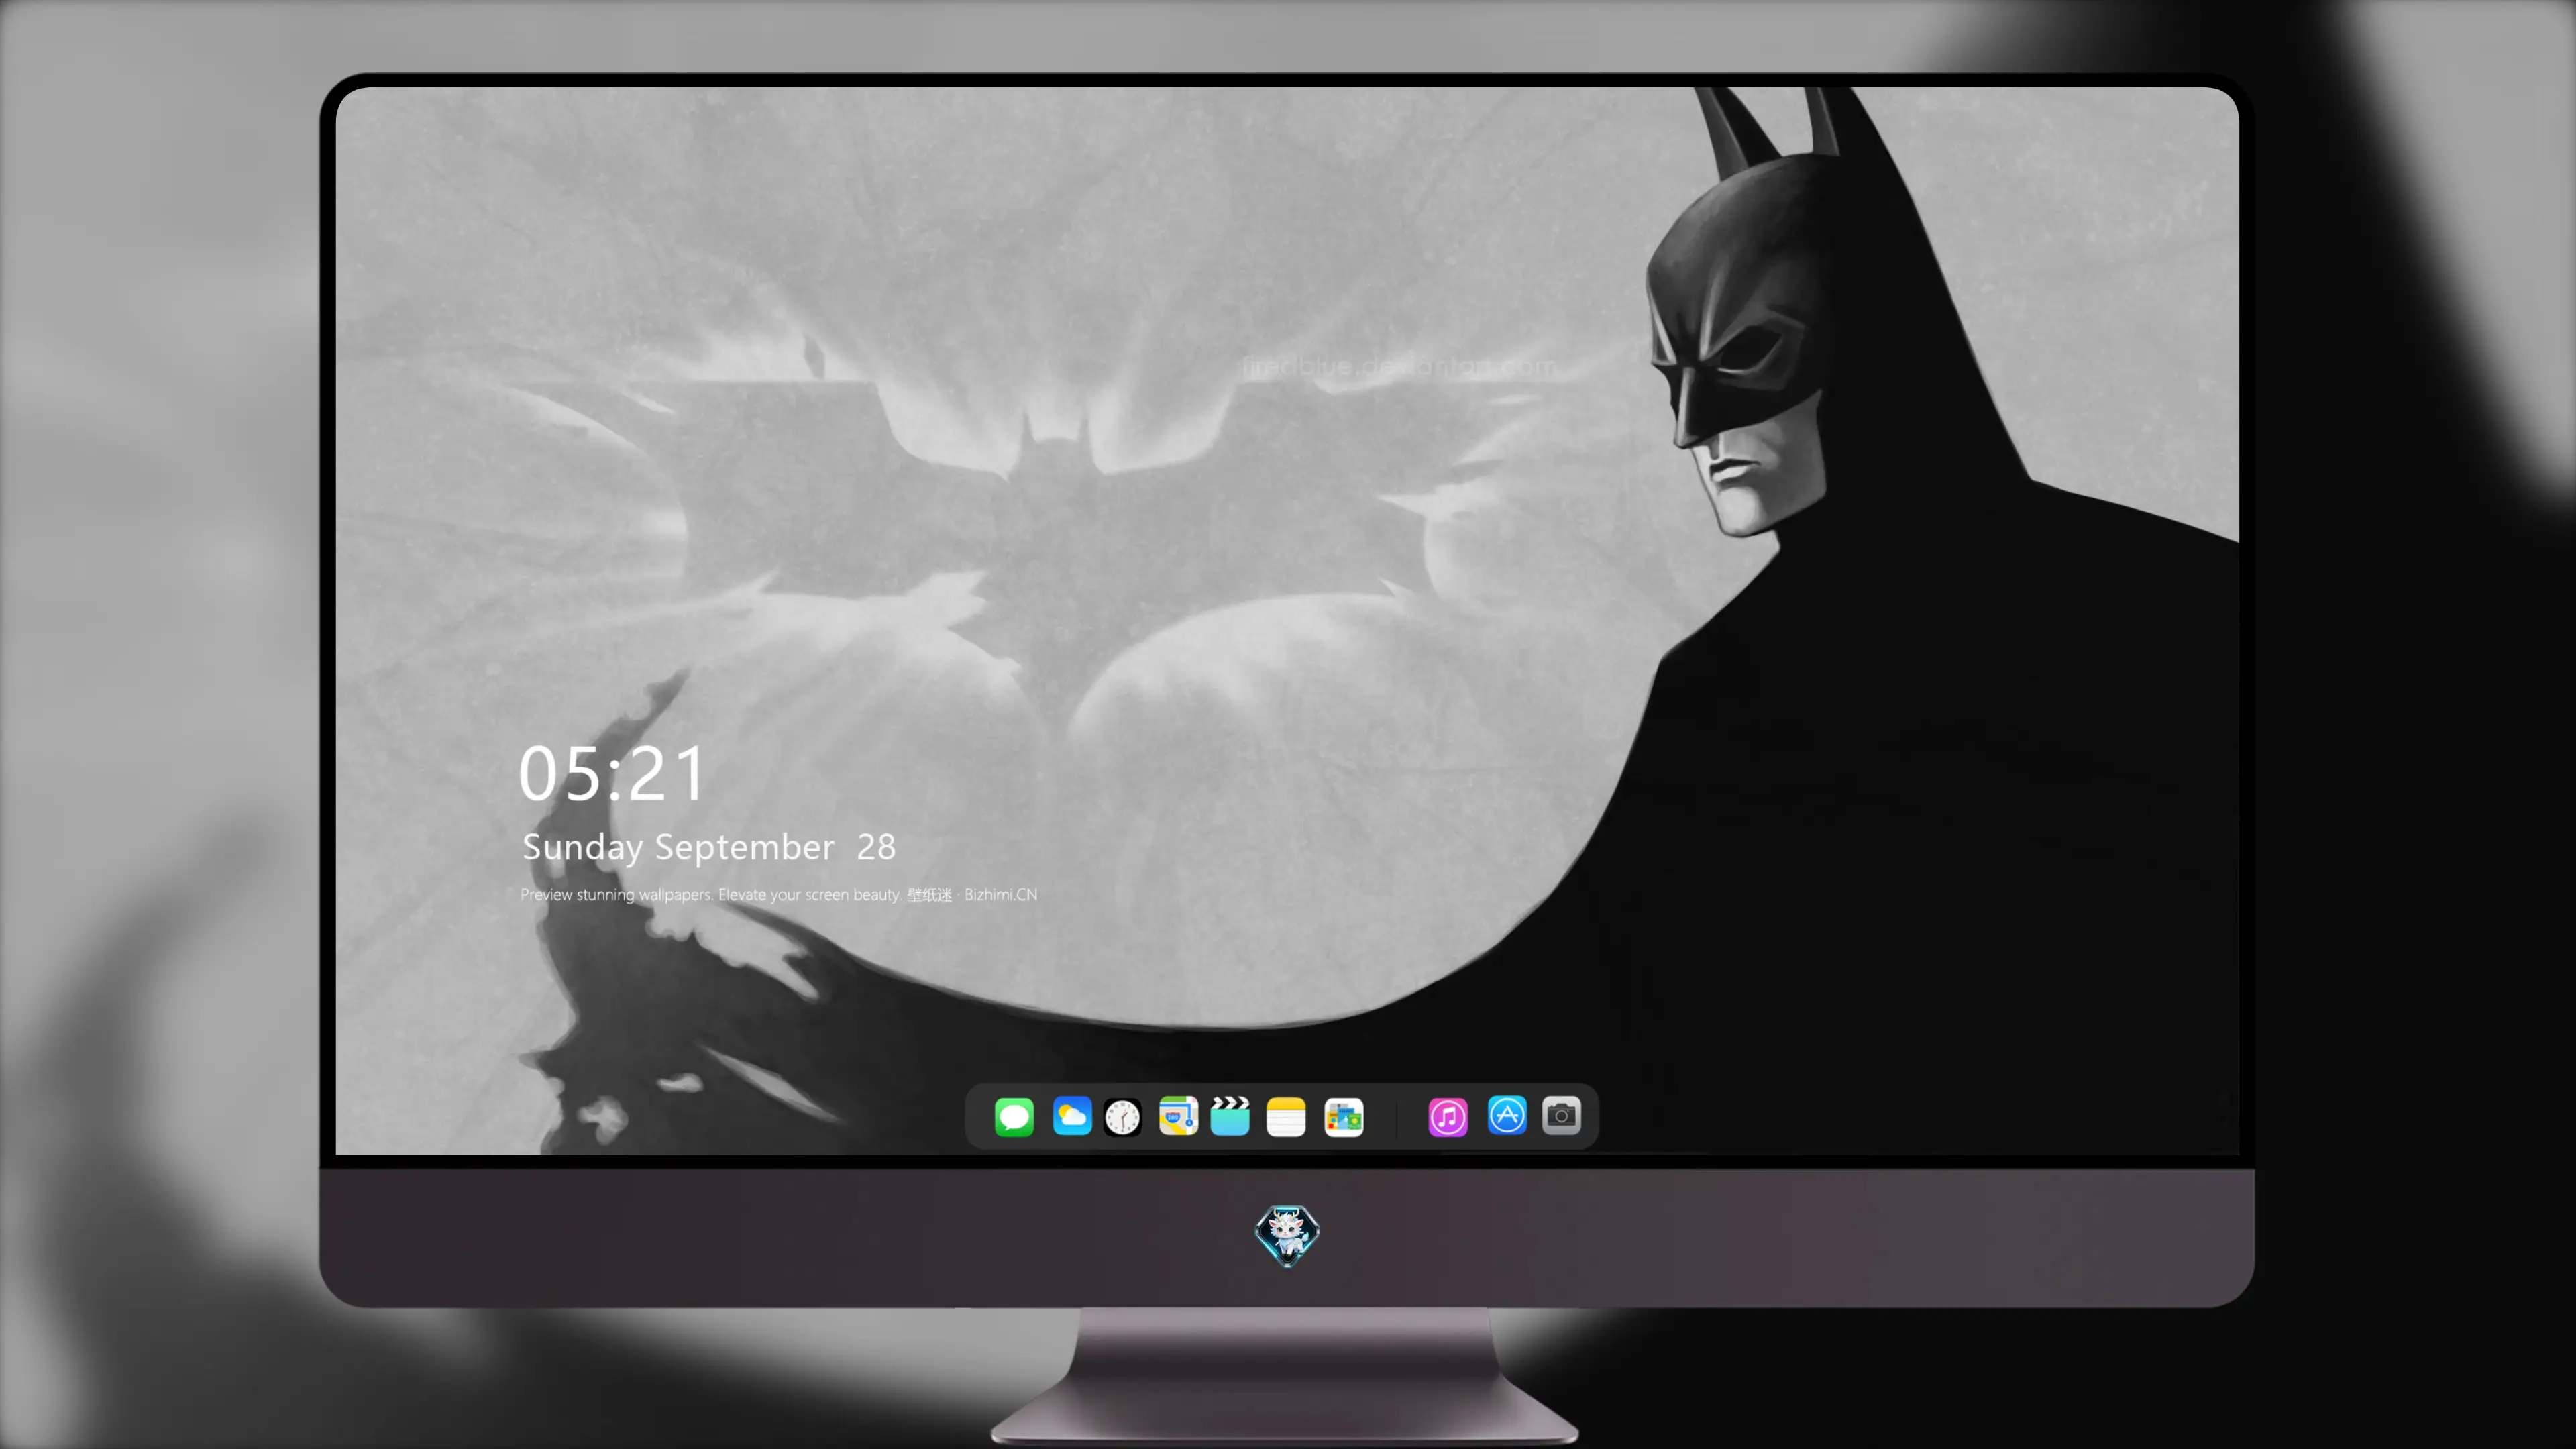This screenshot has height=1449, width=2576.
Task: Open the Newsstand app in the dock
Action: point(1343,1117)
